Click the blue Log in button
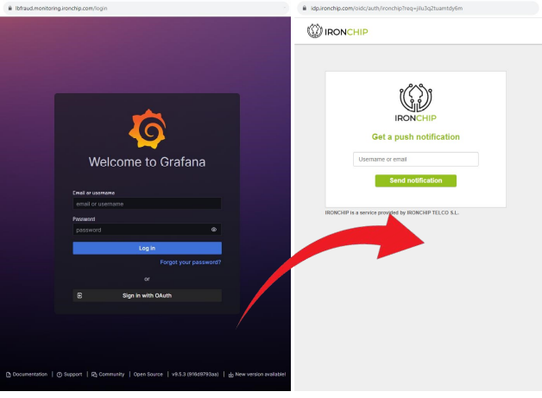 [x=147, y=249]
